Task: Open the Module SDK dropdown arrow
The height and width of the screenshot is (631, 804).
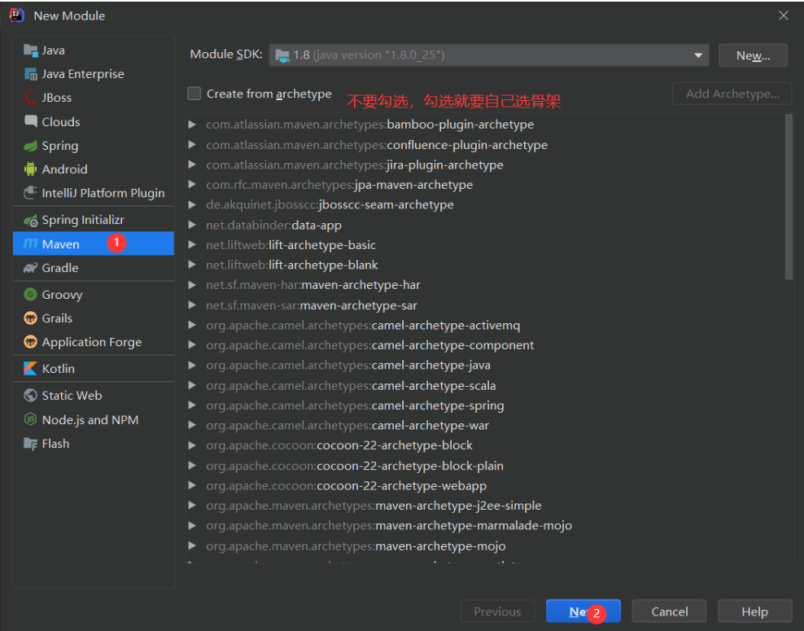Action: (698, 55)
